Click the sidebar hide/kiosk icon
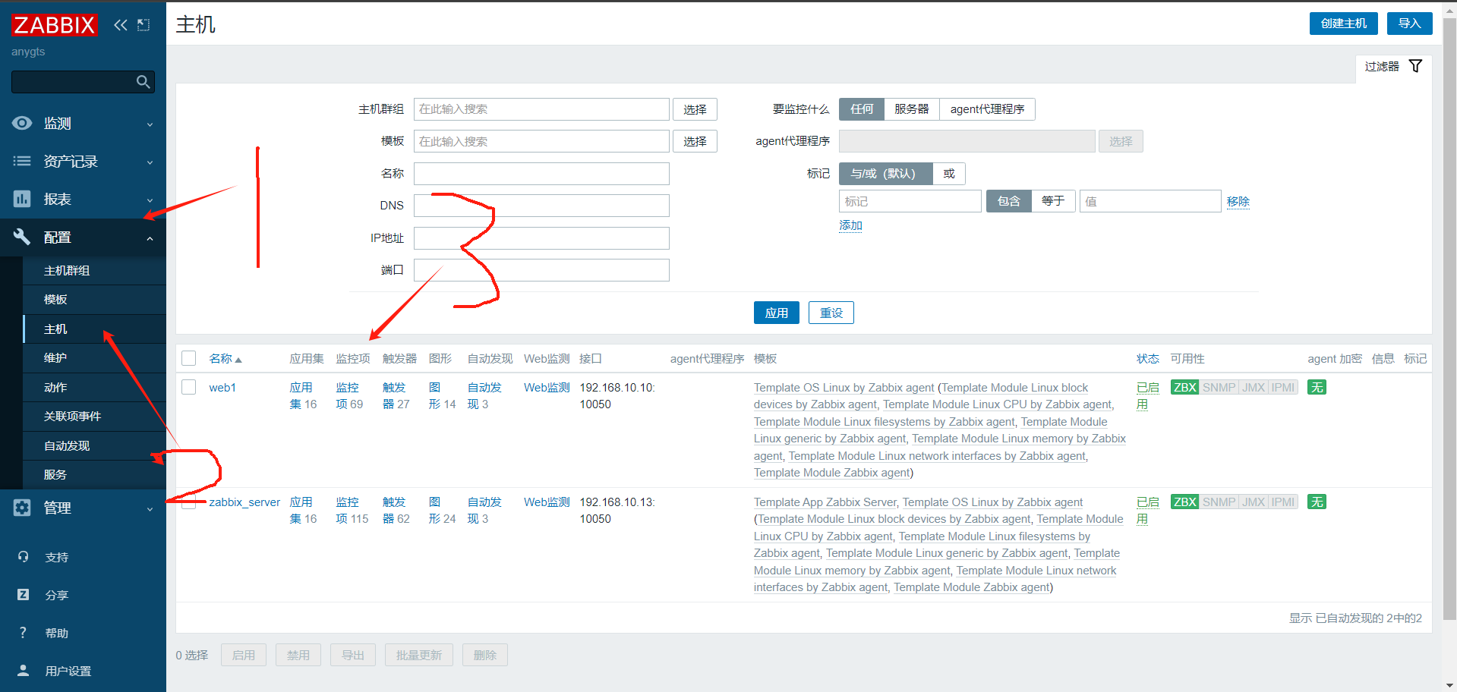1457x692 pixels. [x=143, y=25]
